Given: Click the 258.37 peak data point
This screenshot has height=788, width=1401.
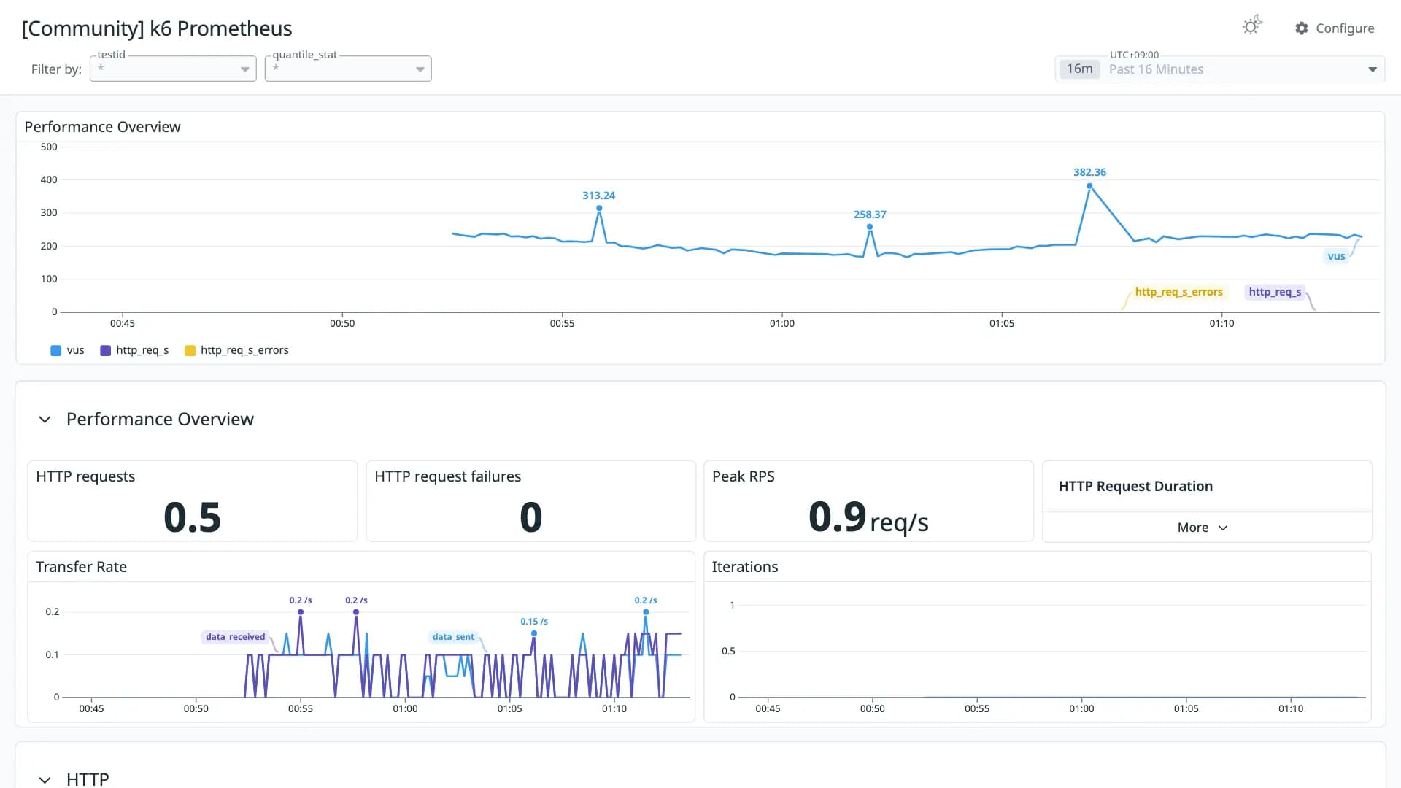Looking at the screenshot, I should pos(870,227).
